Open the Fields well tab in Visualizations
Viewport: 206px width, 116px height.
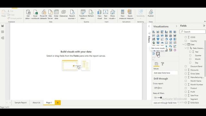[x=156, y=64]
